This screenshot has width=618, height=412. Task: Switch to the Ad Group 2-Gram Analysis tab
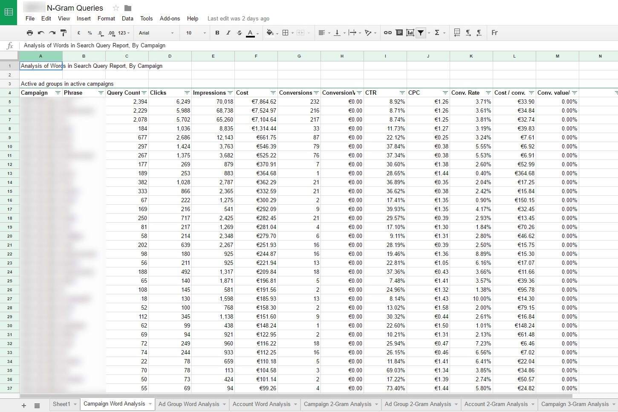[x=418, y=404]
